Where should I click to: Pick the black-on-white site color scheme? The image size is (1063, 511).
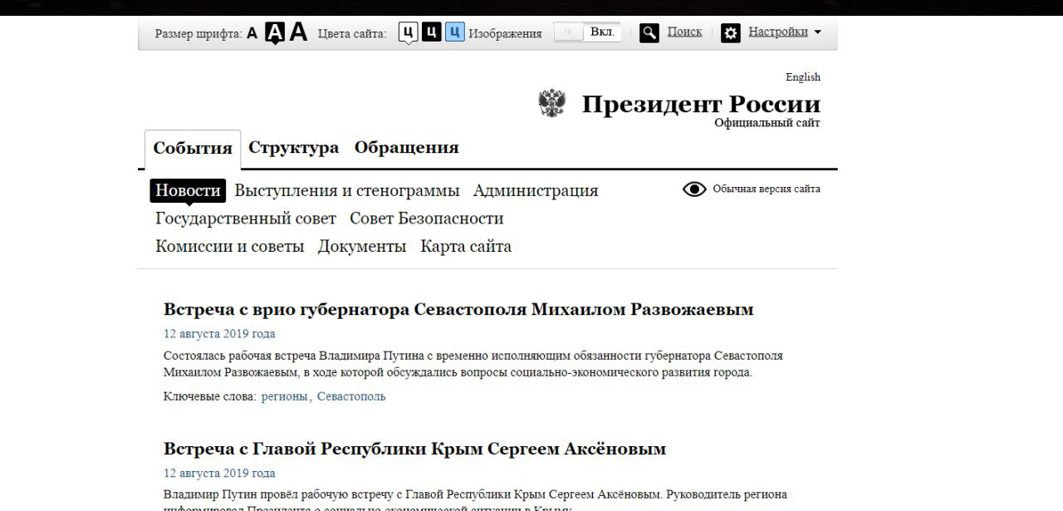click(x=407, y=32)
